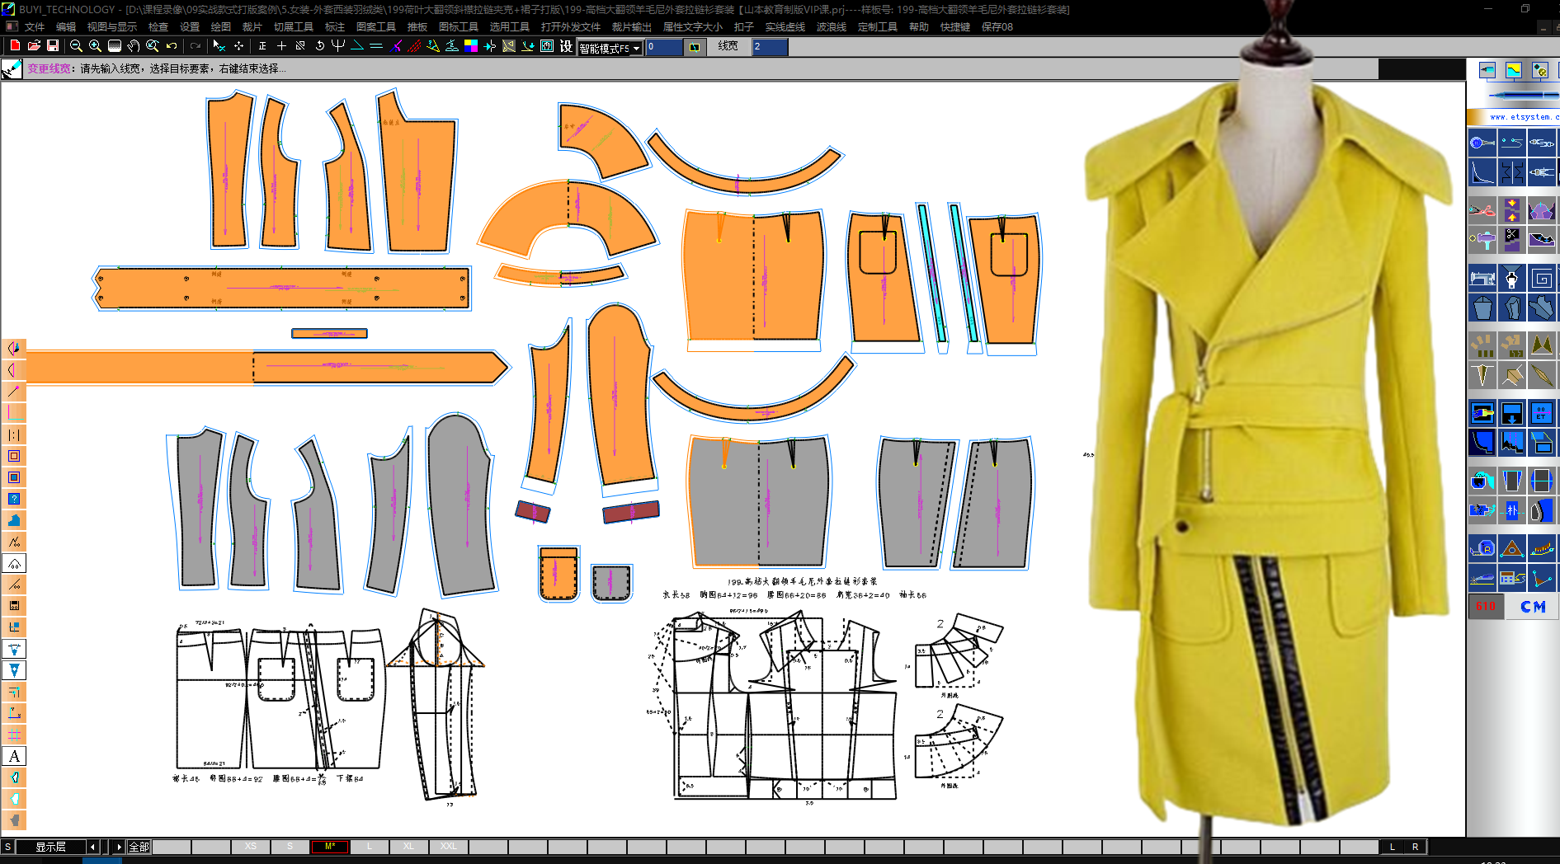Click the 全部 button in the bottom bar
This screenshot has height=864, width=1560.
139,847
